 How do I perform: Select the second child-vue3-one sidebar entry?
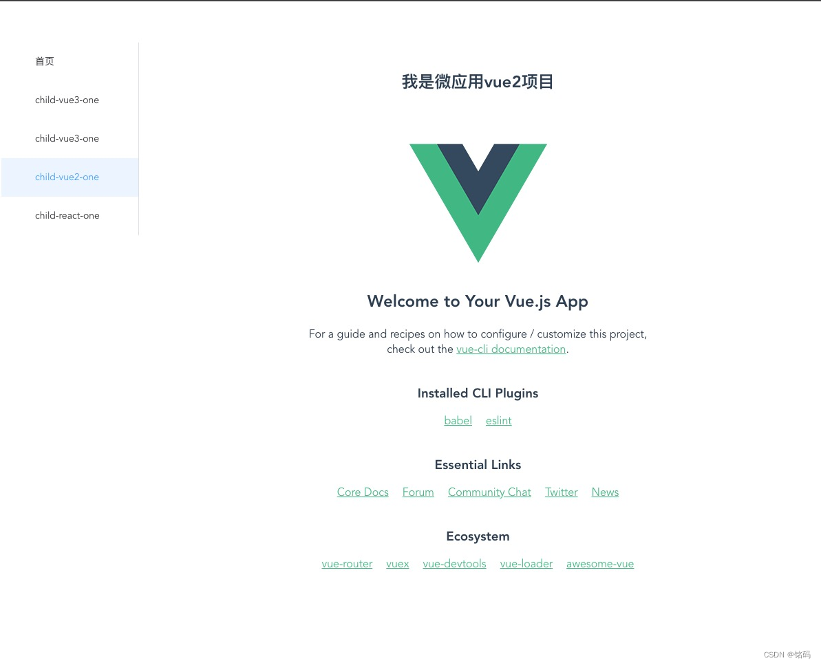[x=70, y=139]
